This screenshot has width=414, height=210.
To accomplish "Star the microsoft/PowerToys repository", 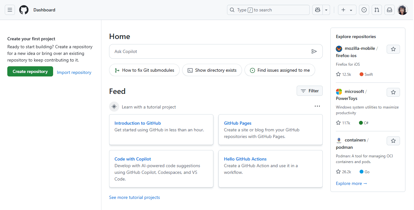I will (393, 92).
